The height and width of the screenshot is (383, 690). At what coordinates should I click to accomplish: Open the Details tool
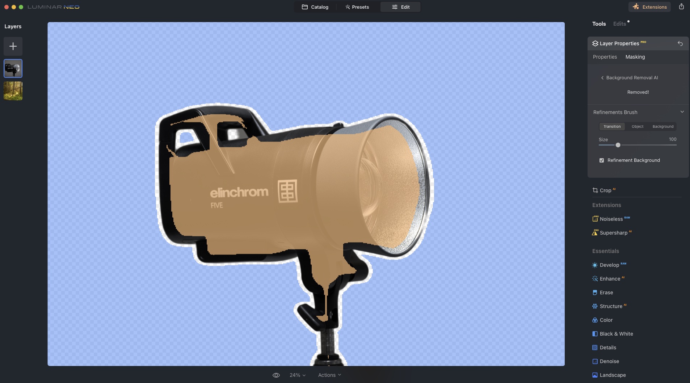(x=604, y=348)
